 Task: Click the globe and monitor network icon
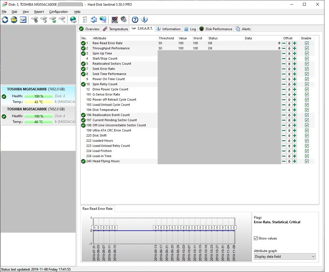click(x=103, y=20)
